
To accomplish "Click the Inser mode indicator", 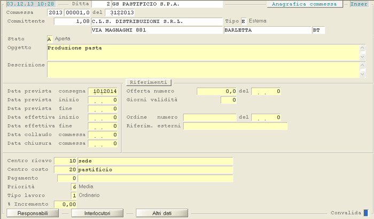I will [359, 4].
